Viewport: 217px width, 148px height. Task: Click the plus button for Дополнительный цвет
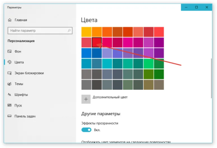(86, 99)
